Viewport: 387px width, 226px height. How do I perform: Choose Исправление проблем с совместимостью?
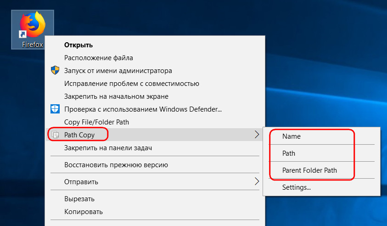pyautogui.click(x=132, y=84)
